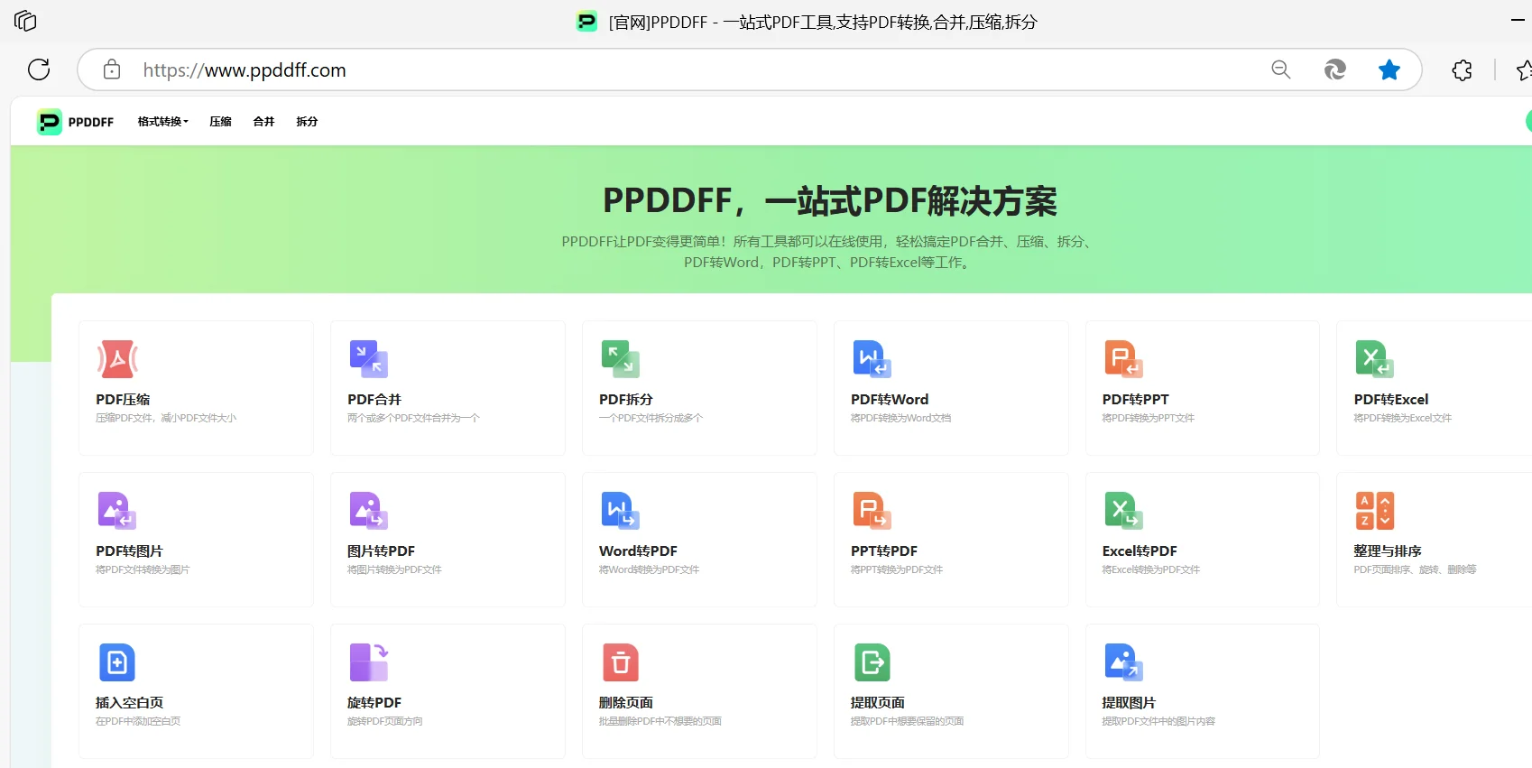Click the 图片转PDF icon

tap(368, 511)
